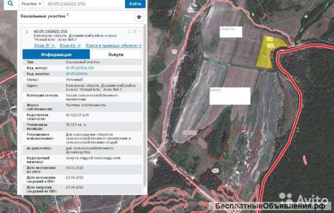Switch to the Информация tab
This screenshot has height=213, width=334.
[x=56, y=55]
